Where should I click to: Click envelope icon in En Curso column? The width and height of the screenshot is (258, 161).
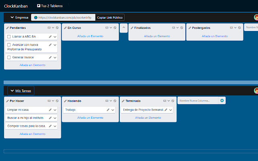[x=107, y=28]
